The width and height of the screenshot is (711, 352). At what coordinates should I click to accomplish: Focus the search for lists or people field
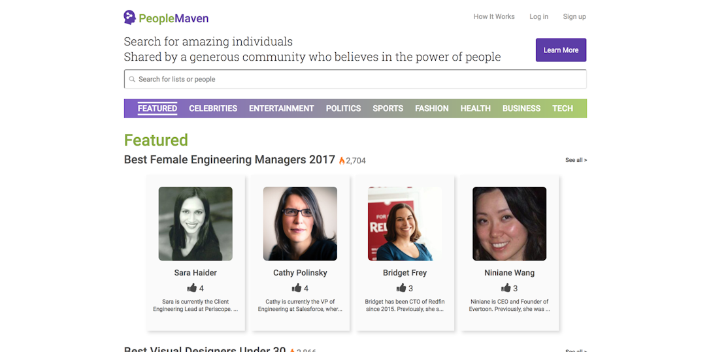point(359,80)
